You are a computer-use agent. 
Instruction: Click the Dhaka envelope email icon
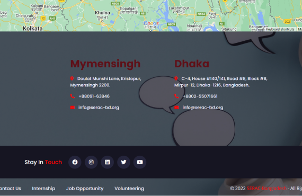(176, 108)
